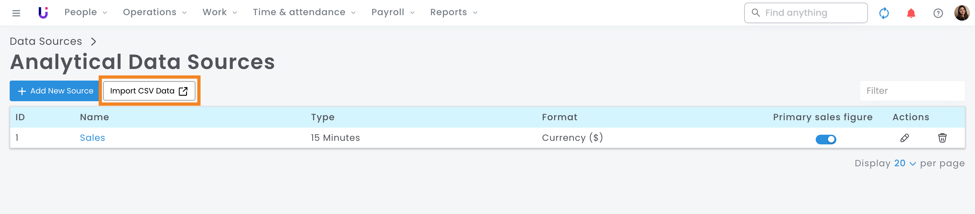
Task: Open the red notifications bell
Action: tap(911, 13)
